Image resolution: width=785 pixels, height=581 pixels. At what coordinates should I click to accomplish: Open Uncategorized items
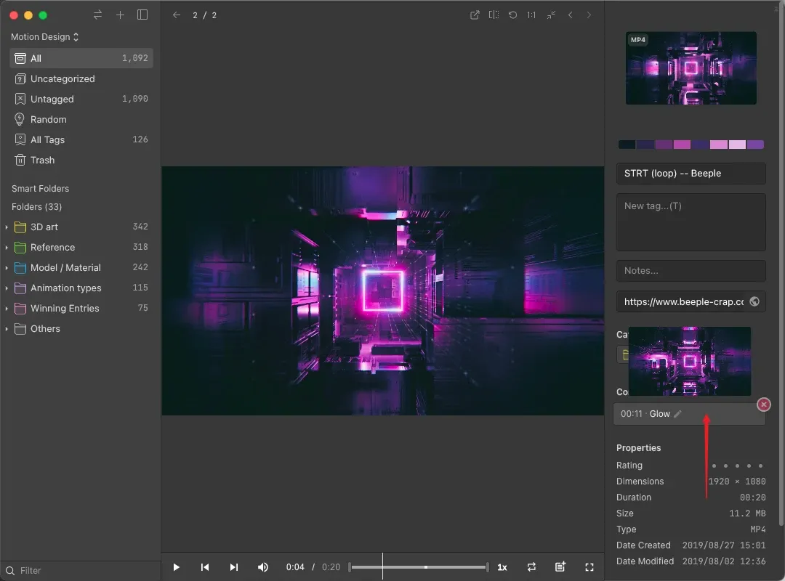(81, 78)
